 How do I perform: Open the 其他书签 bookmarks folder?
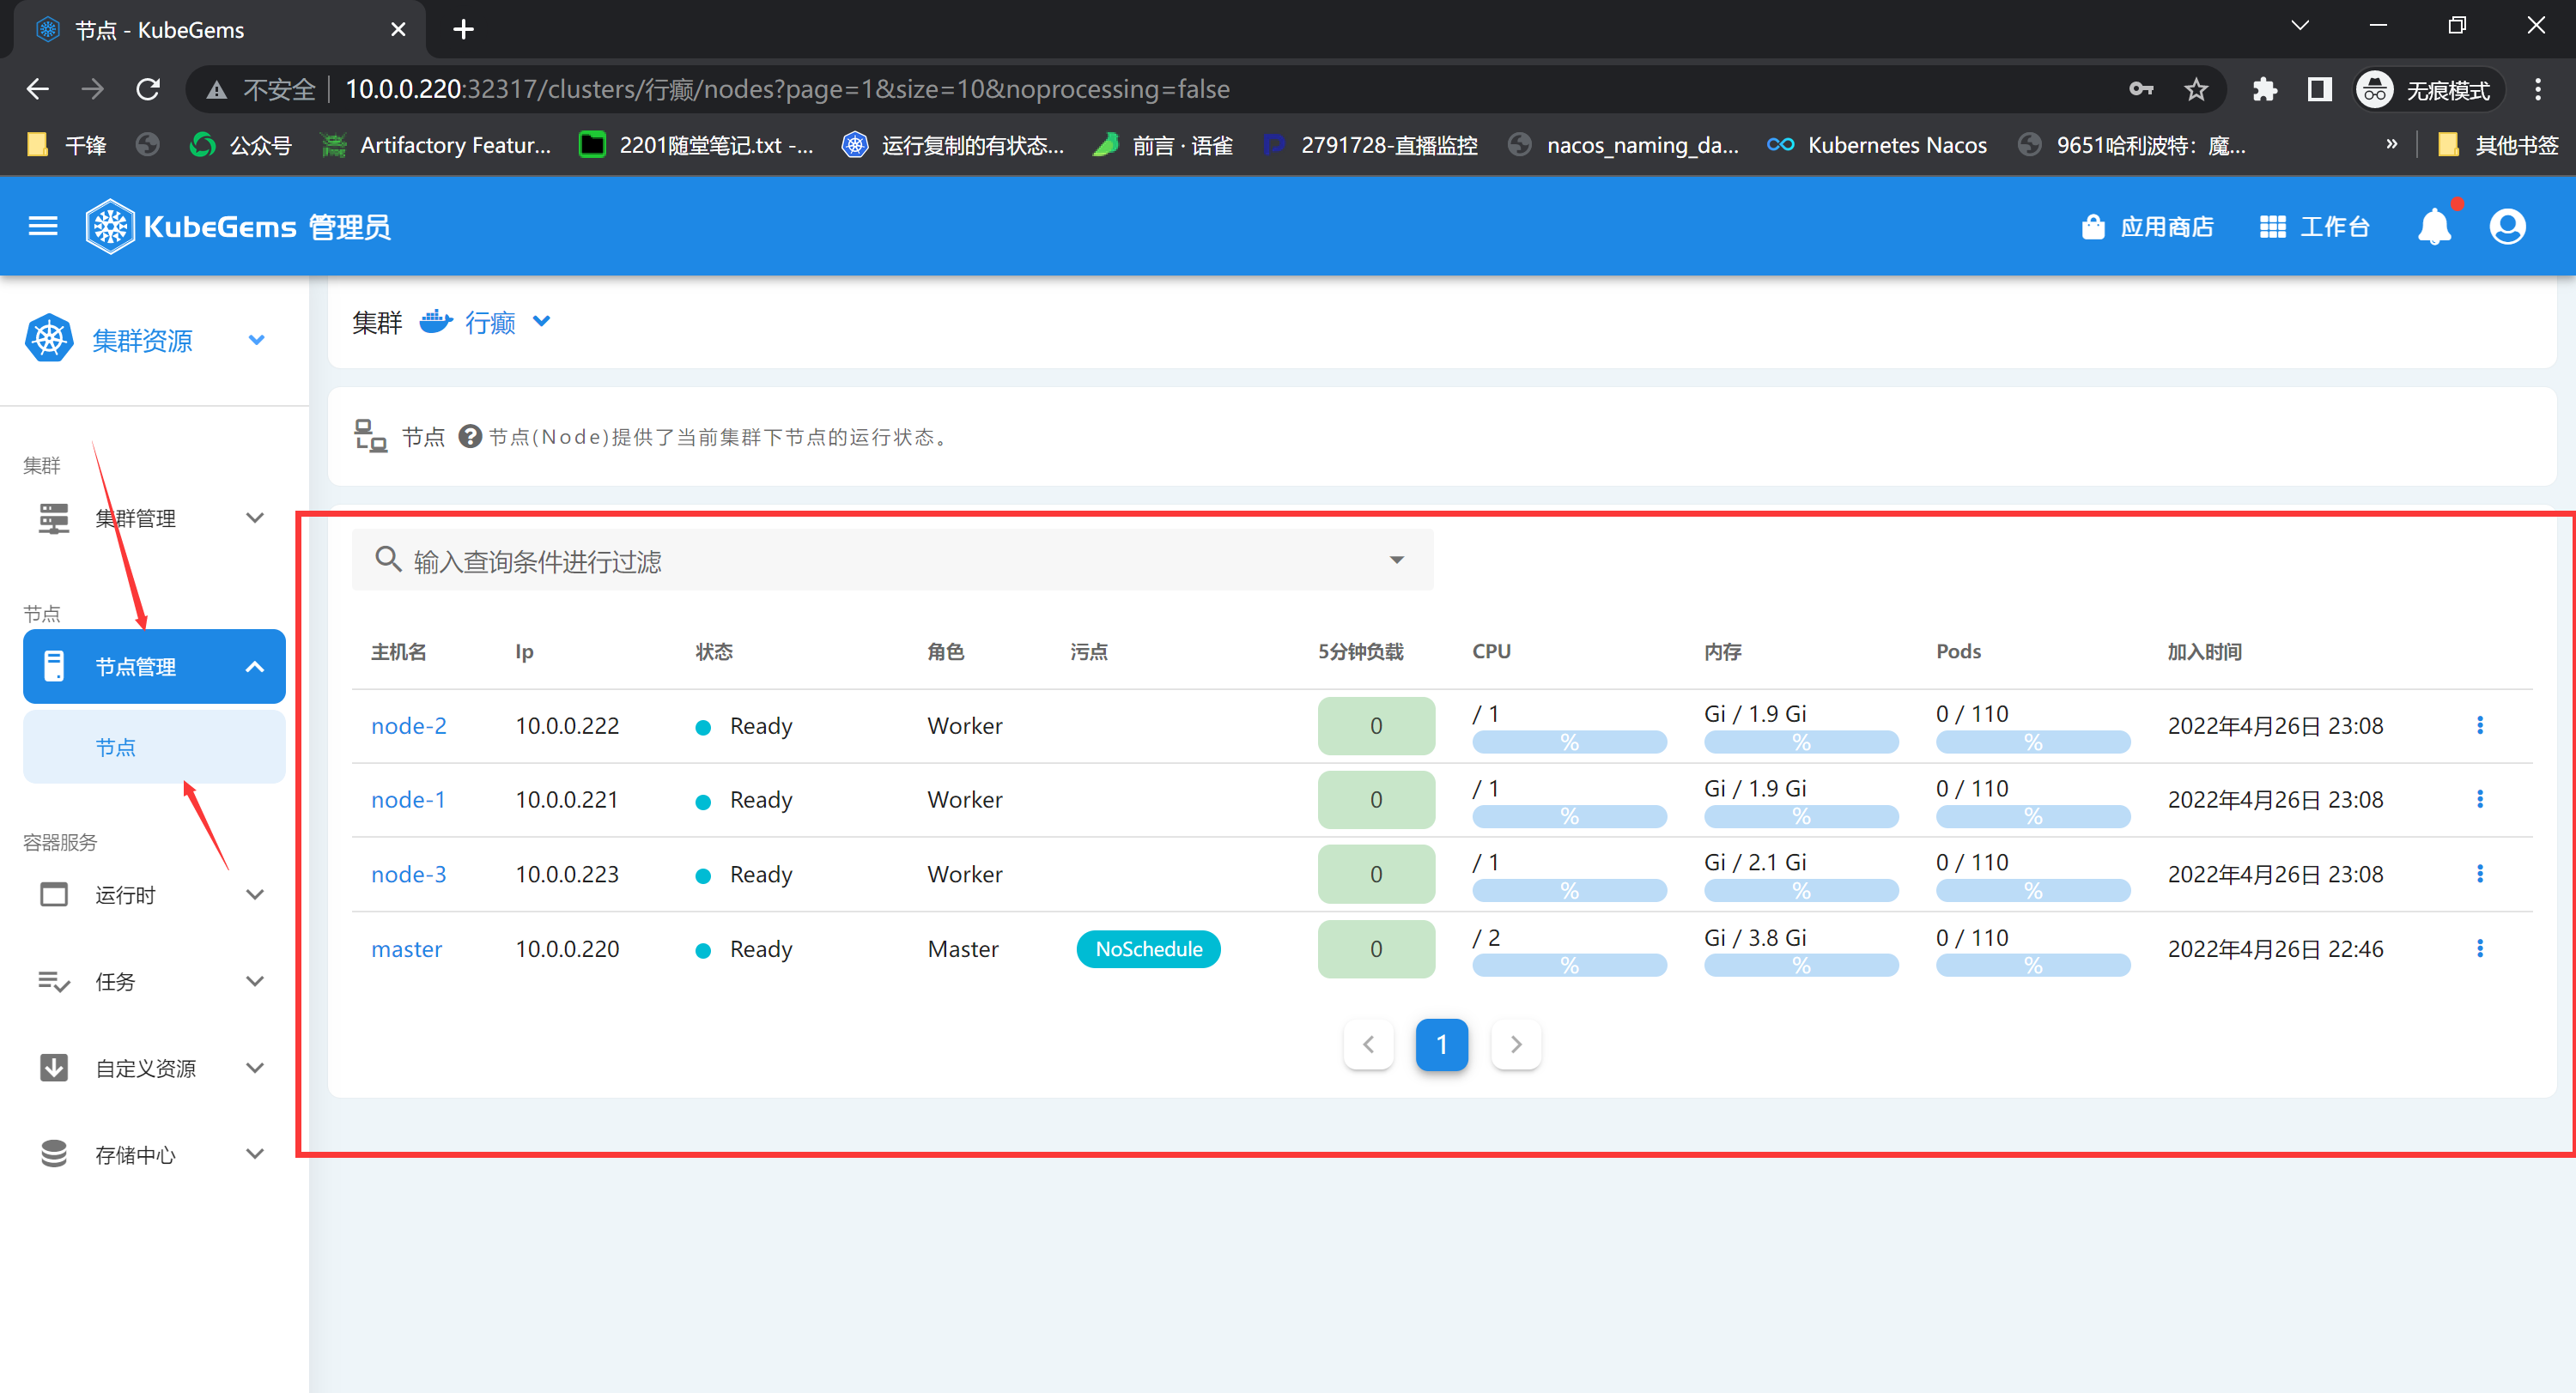[x=2497, y=145]
